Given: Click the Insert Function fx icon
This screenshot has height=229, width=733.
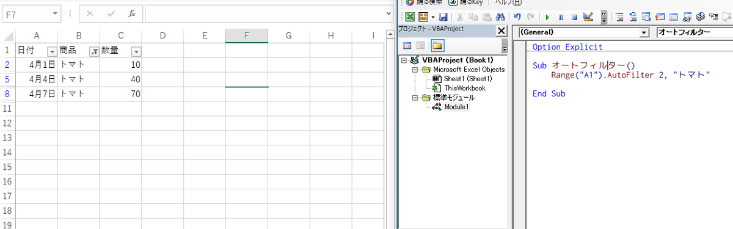Looking at the screenshot, I should 132,13.
